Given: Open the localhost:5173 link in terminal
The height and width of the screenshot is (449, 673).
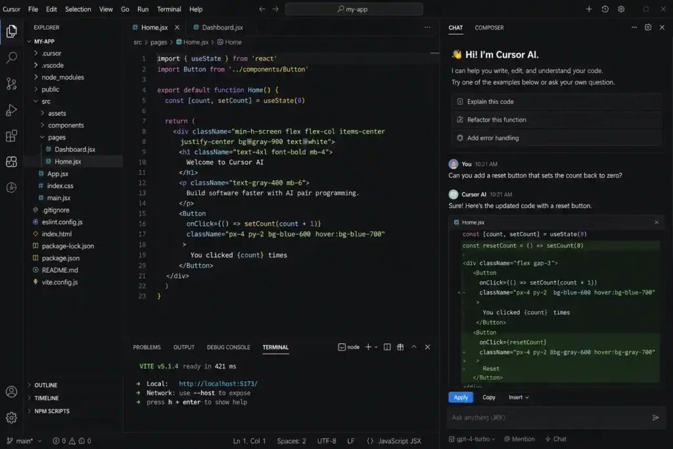Looking at the screenshot, I should pyautogui.click(x=218, y=383).
